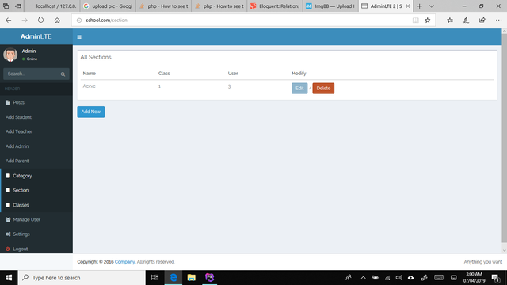This screenshot has width=507, height=285.
Task: Click the share page icon
Action: (x=482, y=21)
